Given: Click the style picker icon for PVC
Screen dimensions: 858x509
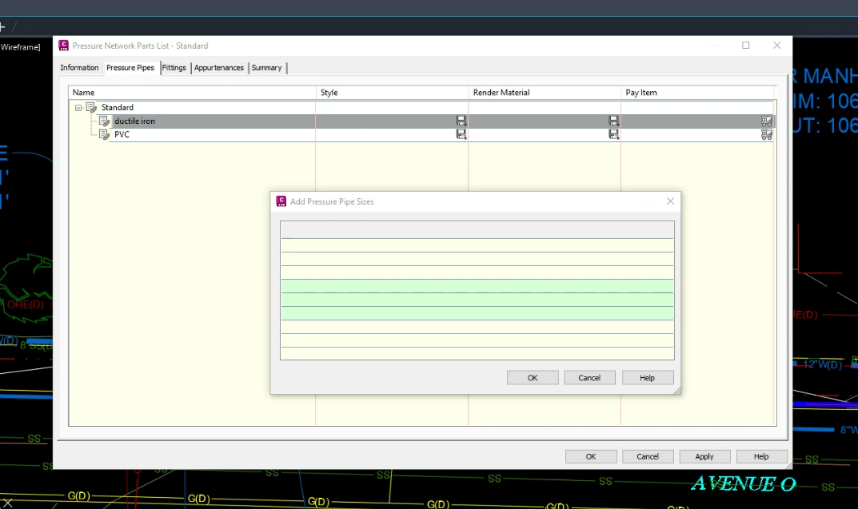Looking at the screenshot, I should pos(461,134).
